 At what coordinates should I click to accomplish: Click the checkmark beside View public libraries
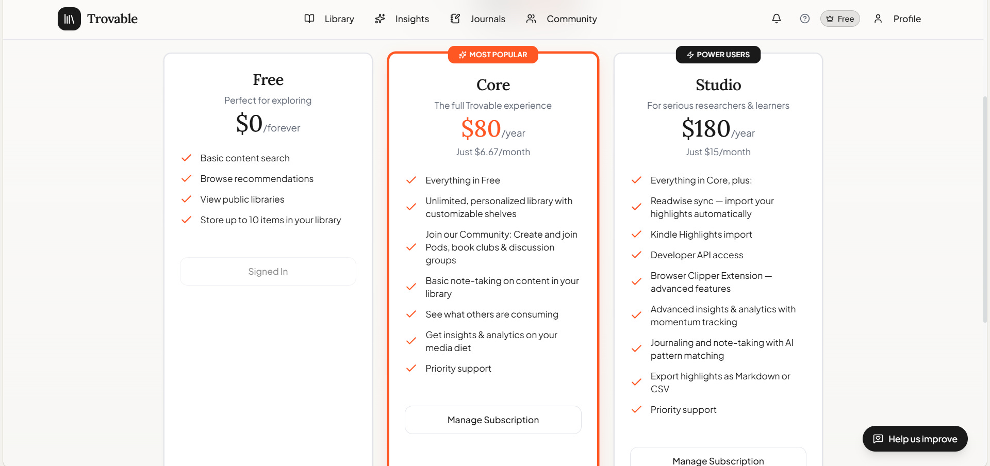[187, 199]
